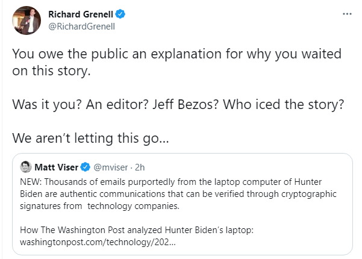Click the quoted tweet text starting with NEW
The height and width of the screenshot is (259, 362).
pos(178,194)
